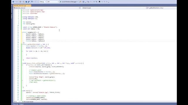Viewport: 188px width, 105px height.
Task: Click the Local Windows Debugger button label
Action: (x=69, y=2)
